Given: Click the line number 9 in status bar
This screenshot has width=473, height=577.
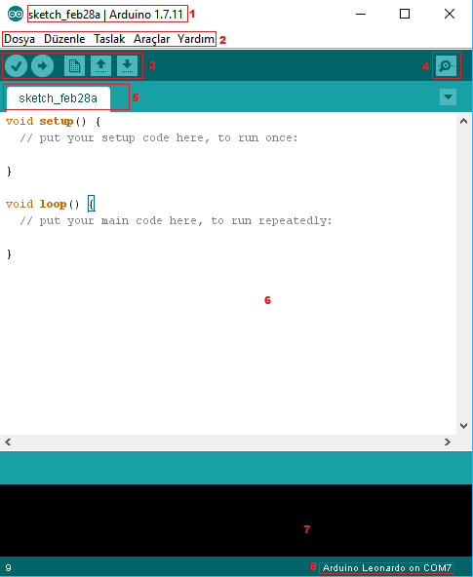Looking at the screenshot, I should pos(8,568).
